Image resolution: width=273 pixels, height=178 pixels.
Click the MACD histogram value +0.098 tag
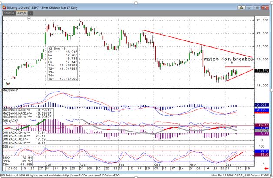pyautogui.click(x=262, y=105)
